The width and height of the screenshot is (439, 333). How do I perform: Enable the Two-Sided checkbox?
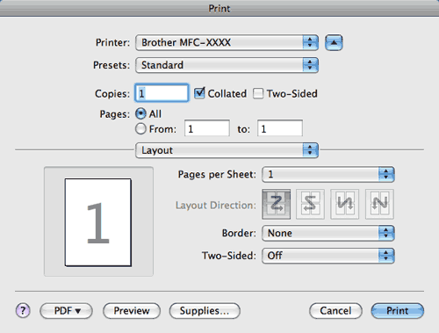tap(258, 94)
